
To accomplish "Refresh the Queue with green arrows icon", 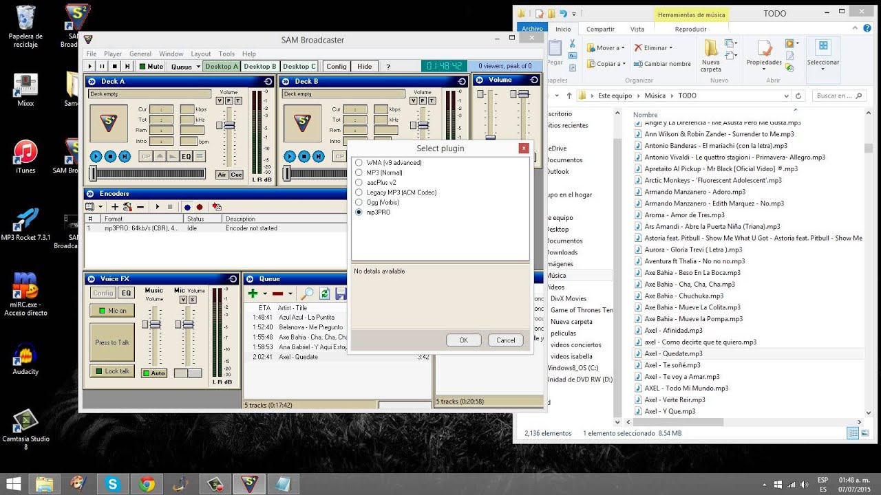I will (x=324, y=294).
